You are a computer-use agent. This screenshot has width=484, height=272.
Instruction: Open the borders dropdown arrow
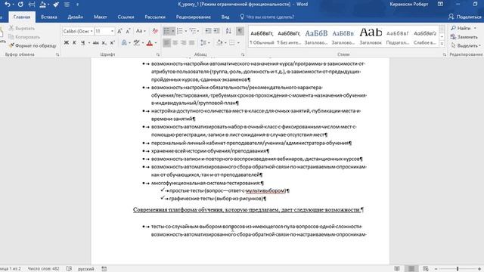coord(238,42)
